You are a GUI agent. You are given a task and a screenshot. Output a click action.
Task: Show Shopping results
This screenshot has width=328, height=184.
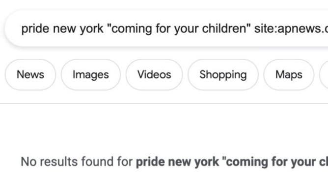[x=223, y=75]
